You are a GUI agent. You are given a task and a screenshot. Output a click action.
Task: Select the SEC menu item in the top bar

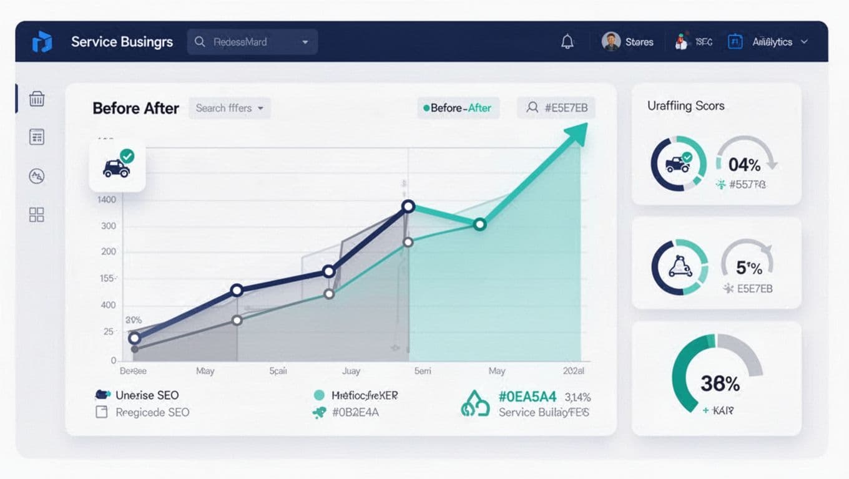point(692,42)
